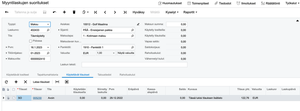This screenshot has height=111, width=300.
Task: Click the paperclip icon in the SO row
Action: [8, 98]
